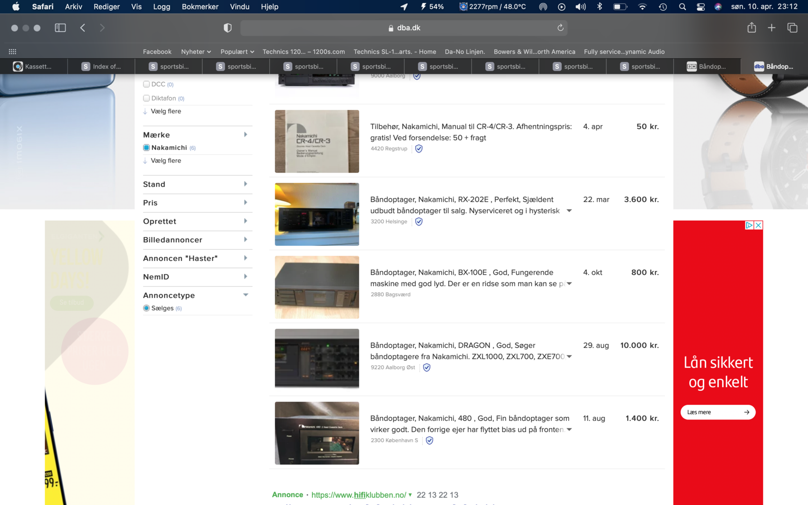808x505 pixels.
Task: Open the volume control in menu bar
Action: tap(580, 7)
